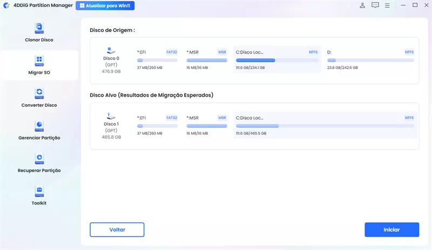Image resolution: width=432 pixels, height=250 pixels.
Task: Select the Migrar SO sidebar icon
Action: pos(39,59)
